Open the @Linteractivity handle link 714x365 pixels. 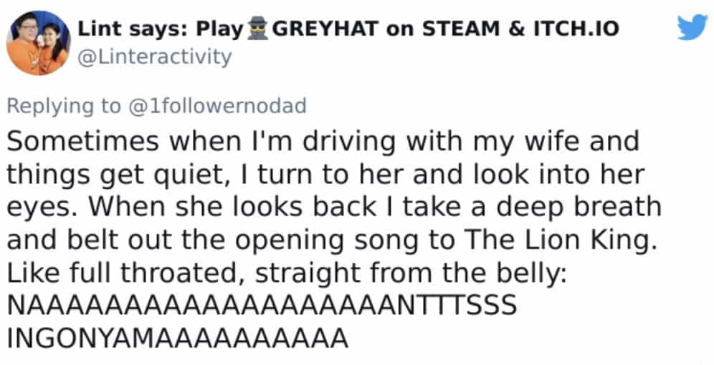point(154,57)
